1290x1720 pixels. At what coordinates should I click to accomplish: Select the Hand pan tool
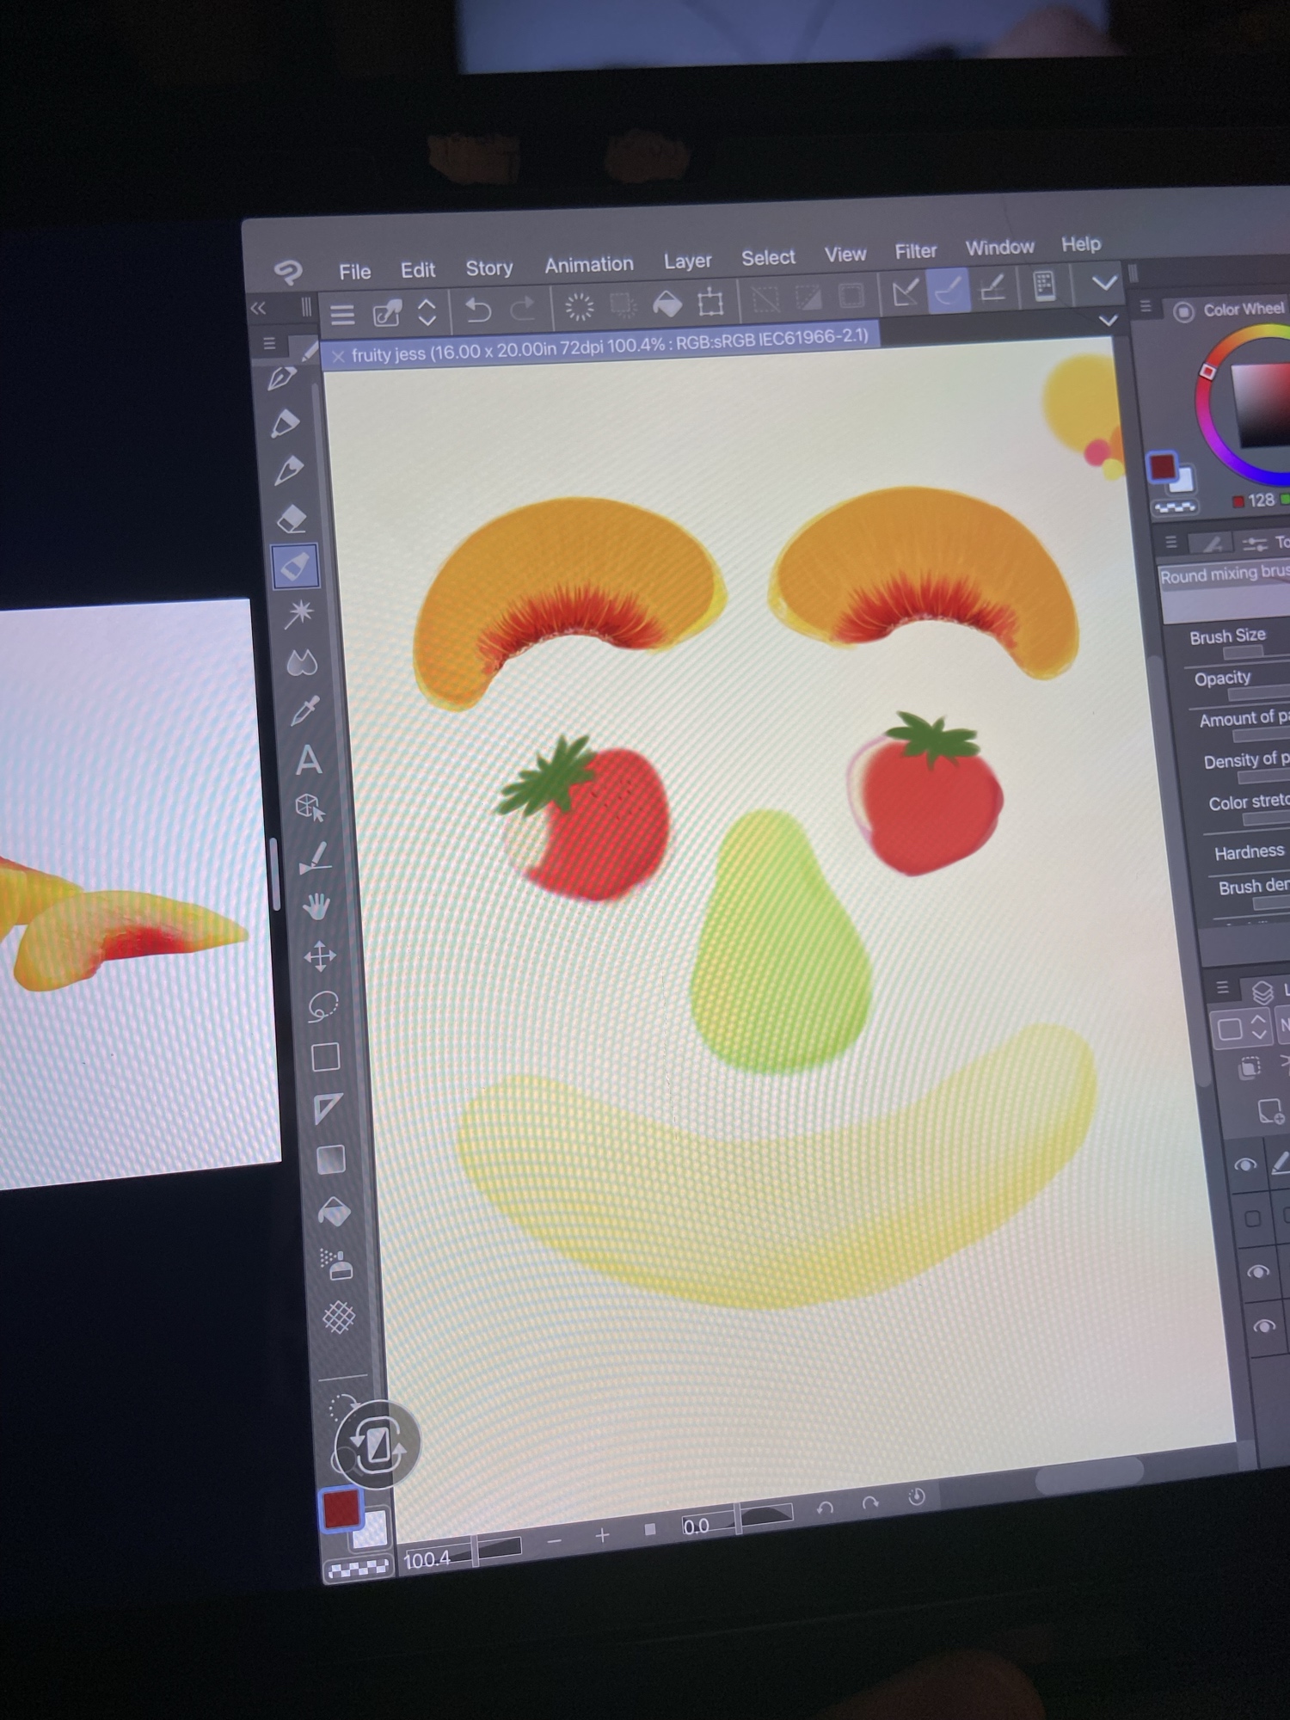pyautogui.click(x=316, y=906)
